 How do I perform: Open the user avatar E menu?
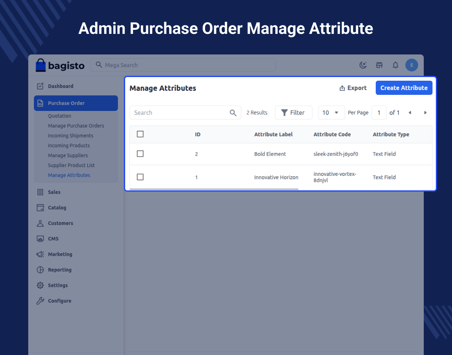[412, 65]
